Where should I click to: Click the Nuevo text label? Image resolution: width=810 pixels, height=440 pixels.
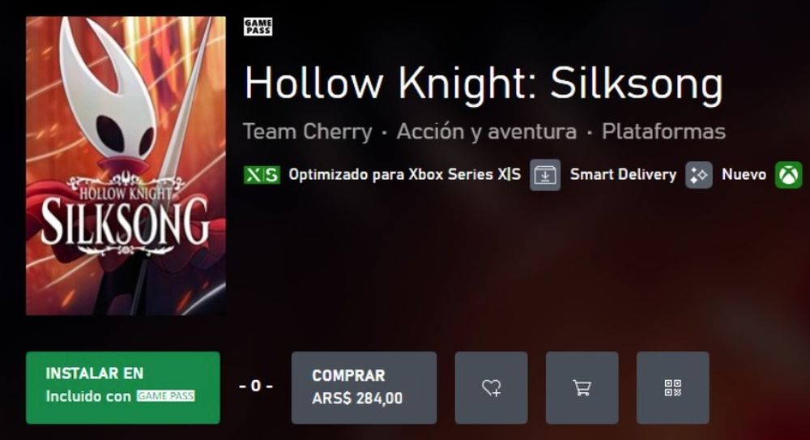click(744, 175)
